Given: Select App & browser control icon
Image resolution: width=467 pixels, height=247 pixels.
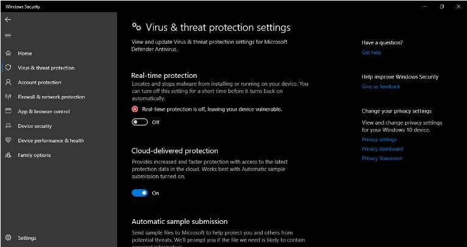Looking at the screenshot, I should [9, 111].
